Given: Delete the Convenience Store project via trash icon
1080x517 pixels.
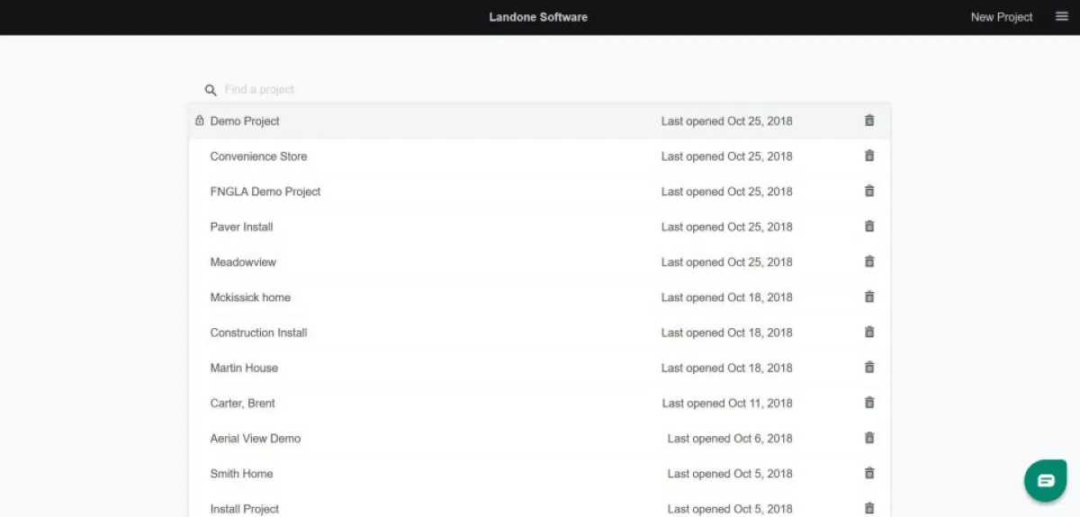Looking at the screenshot, I should coord(869,156).
